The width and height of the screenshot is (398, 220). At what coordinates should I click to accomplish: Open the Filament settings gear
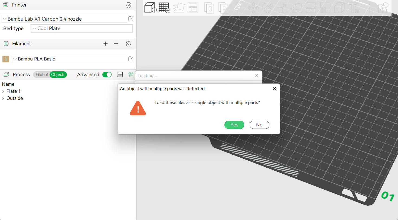point(128,43)
